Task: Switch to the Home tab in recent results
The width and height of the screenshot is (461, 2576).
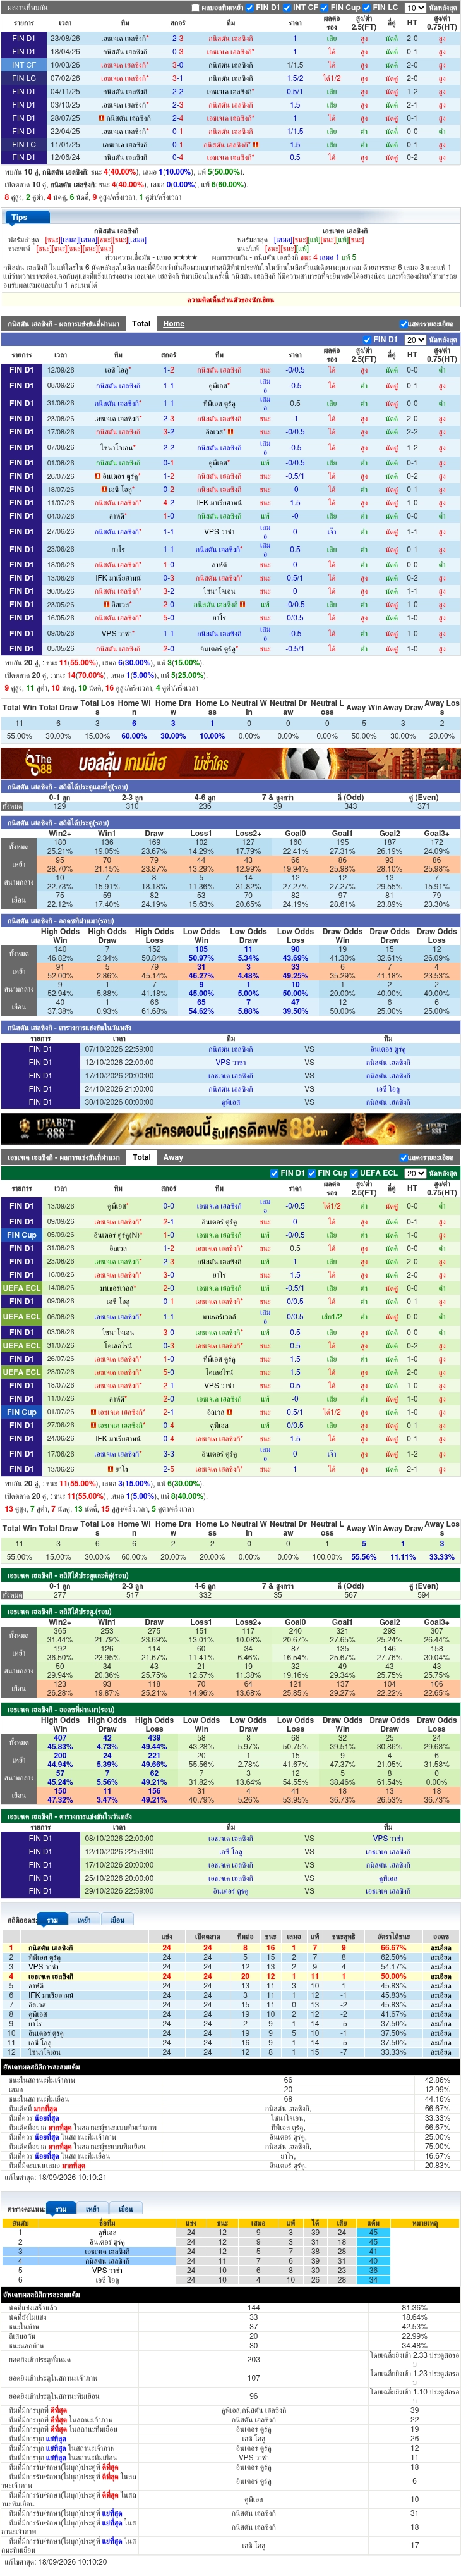Action: point(174,323)
